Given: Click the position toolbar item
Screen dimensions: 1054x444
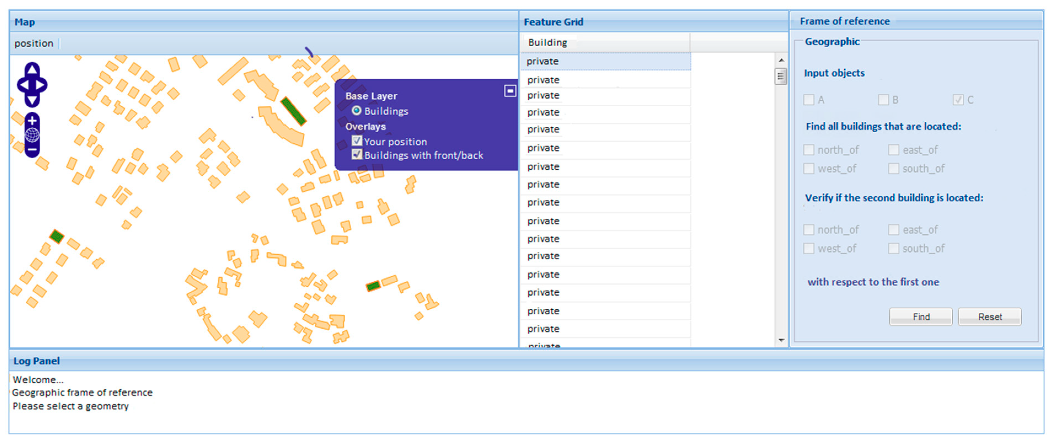Looking at the screenshot, I should pos(34,43).
